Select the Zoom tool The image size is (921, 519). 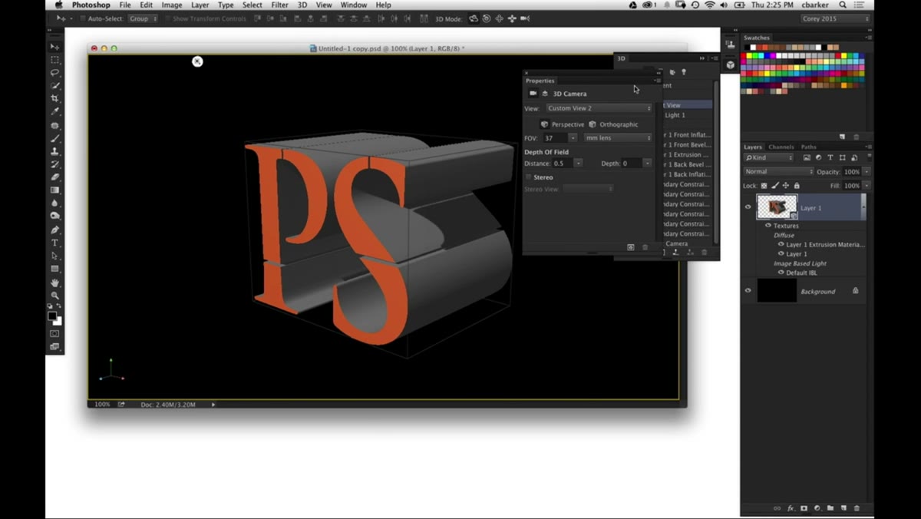click(x=54, y=296)
